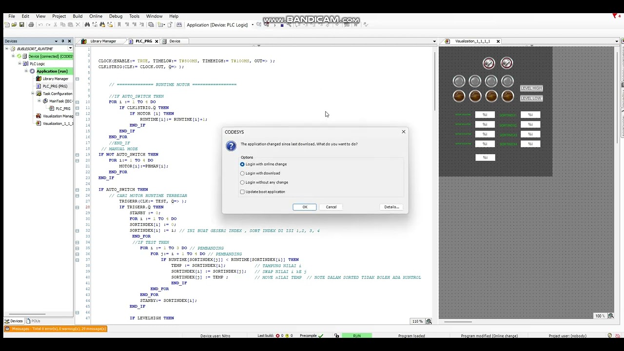Collapse the MainTask tree node

point(39,101)
